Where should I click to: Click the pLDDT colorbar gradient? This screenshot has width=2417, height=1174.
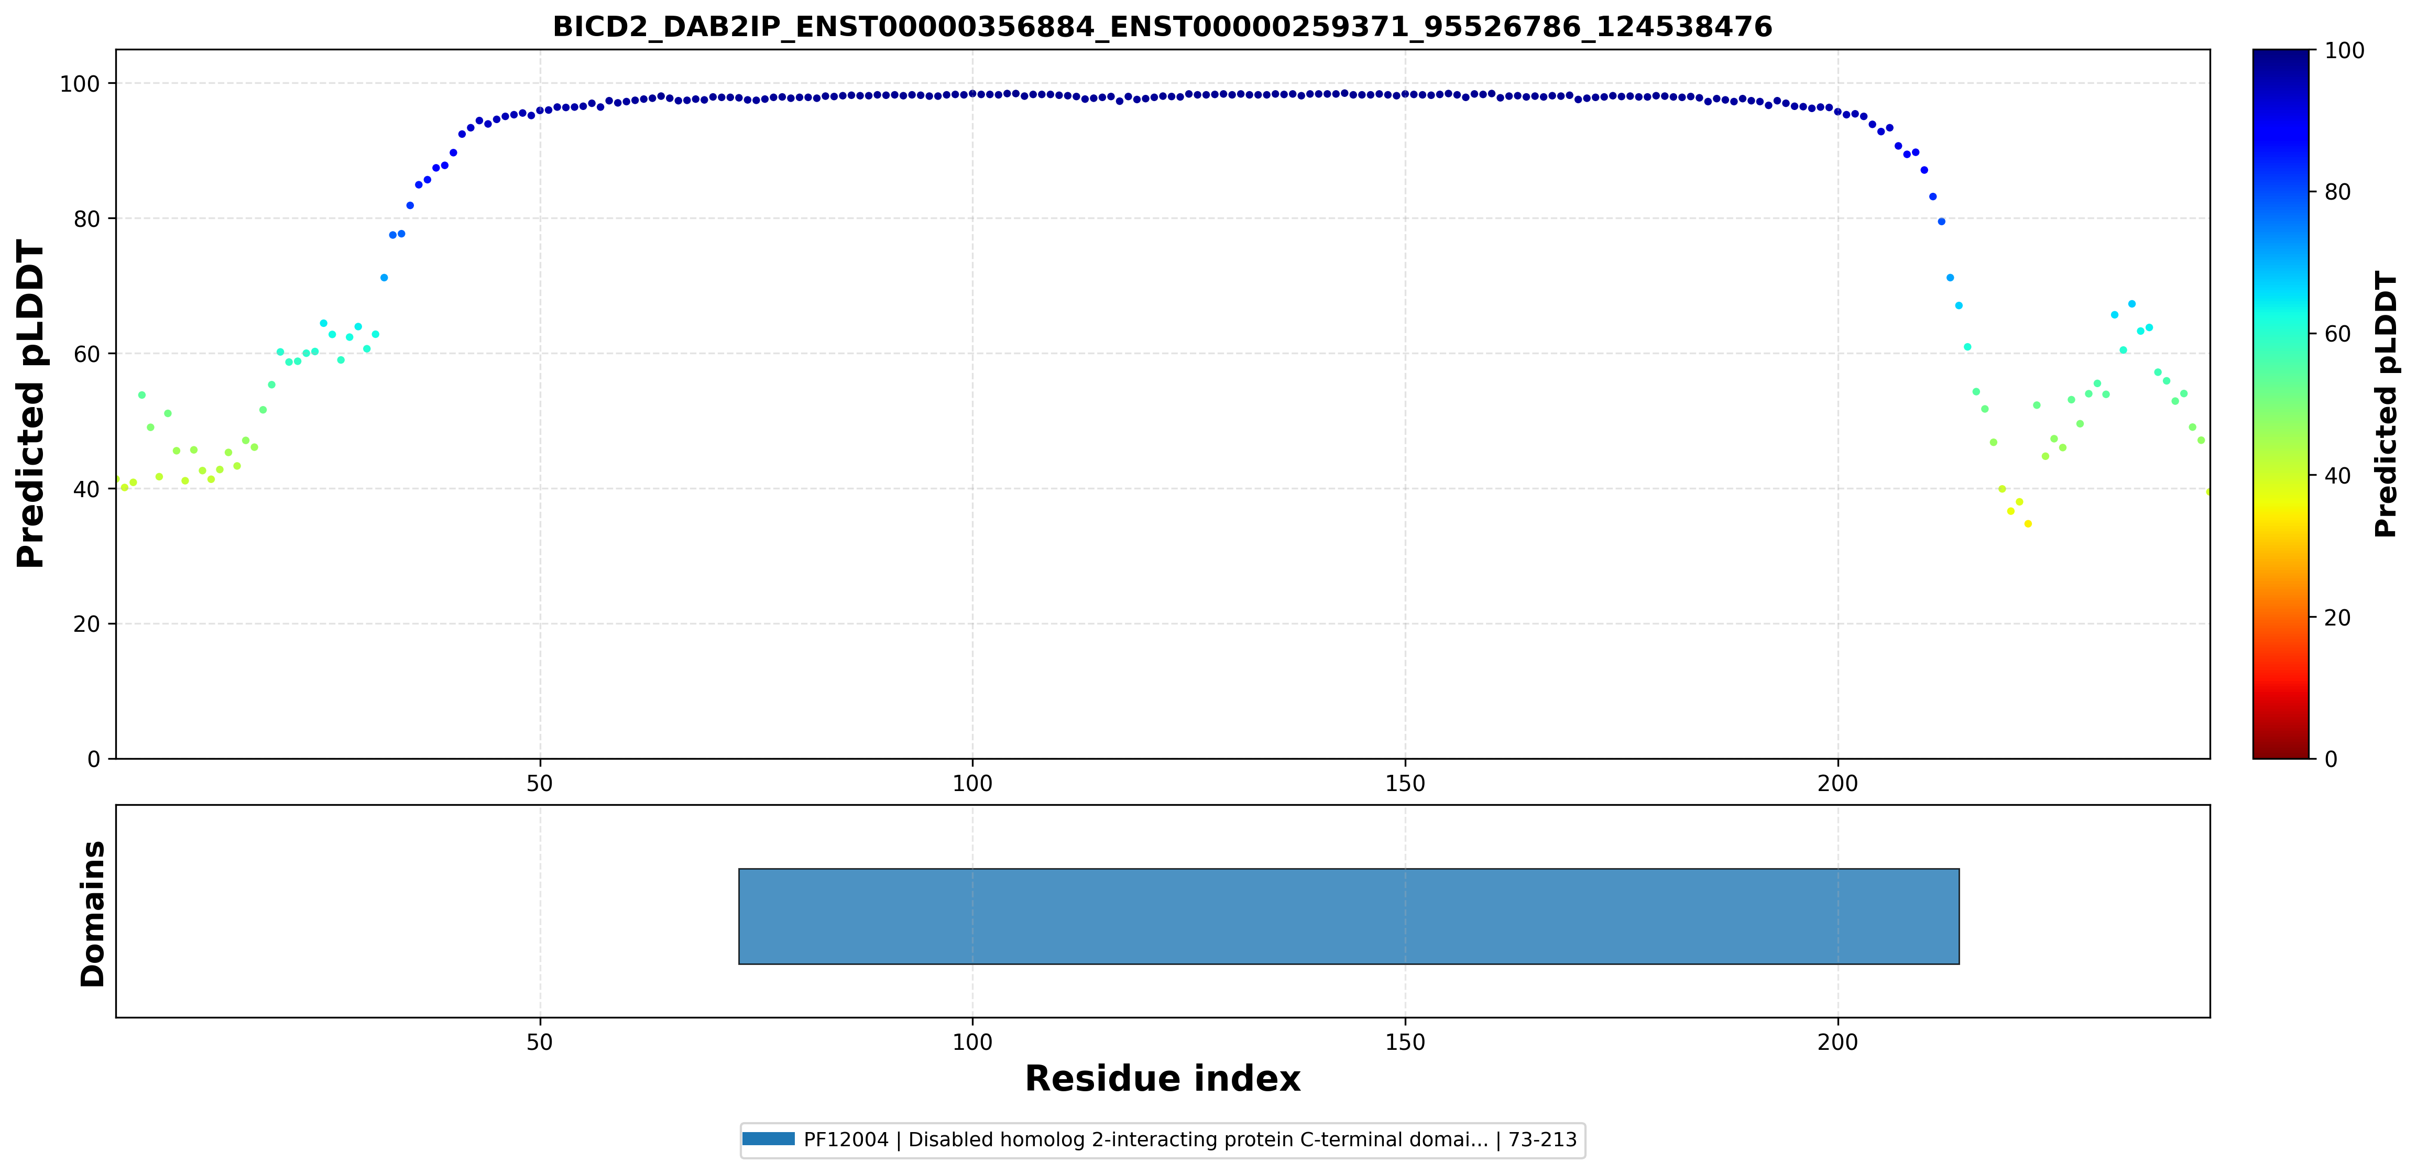[x=2280, y=403]
